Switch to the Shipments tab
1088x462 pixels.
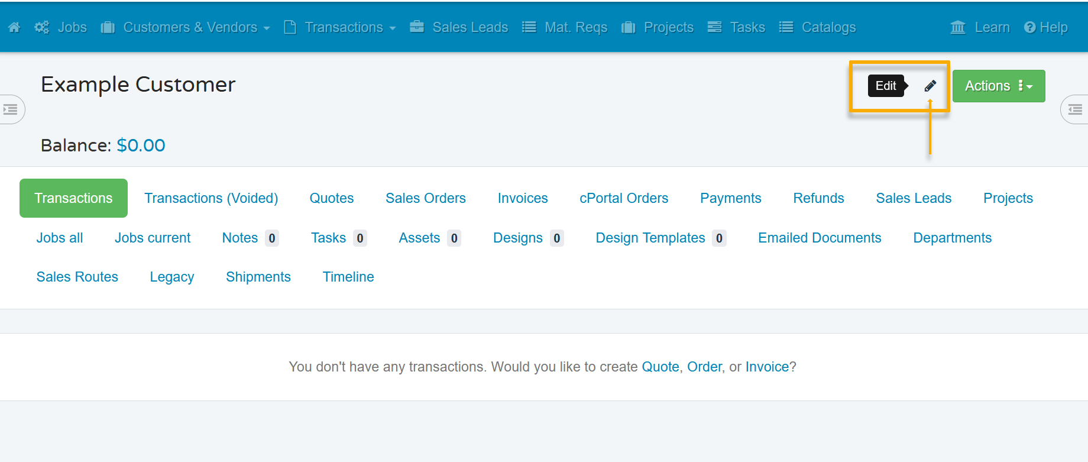click(258, 277)
